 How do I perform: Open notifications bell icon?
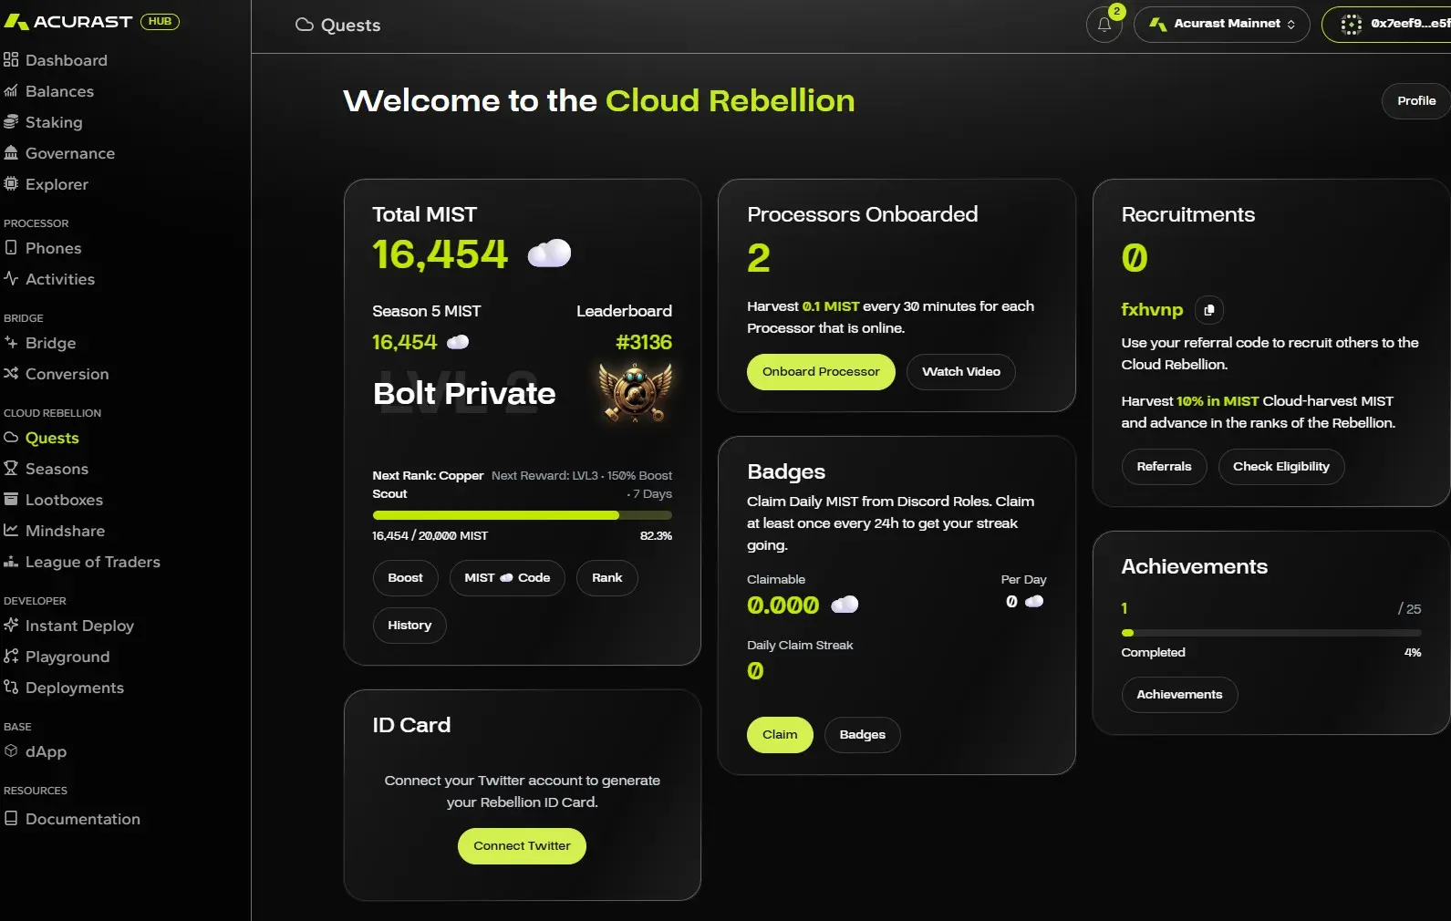[x=1104, y=25]
